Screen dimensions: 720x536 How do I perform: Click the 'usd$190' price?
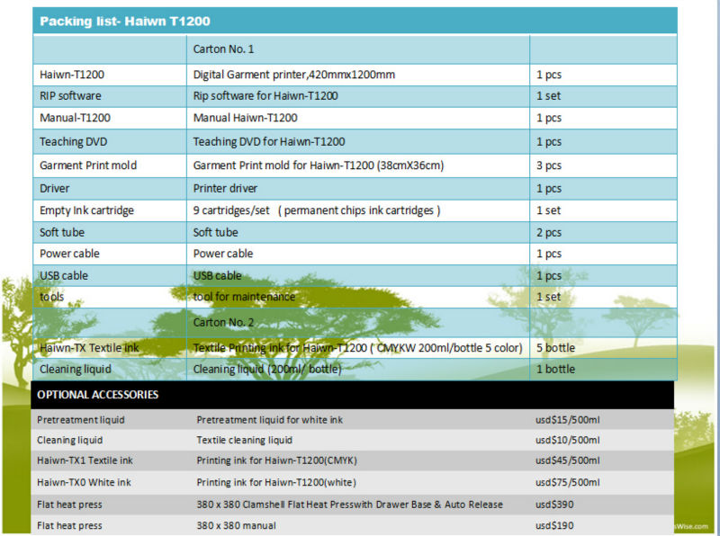tap(554, 525)
